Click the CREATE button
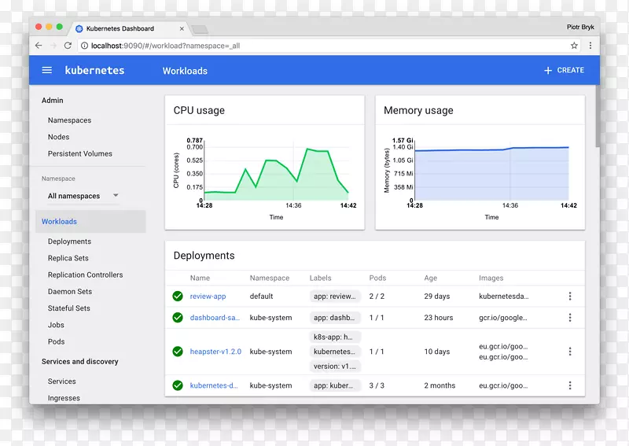This screenshot has width=629, height=446. tap(564, 70)
